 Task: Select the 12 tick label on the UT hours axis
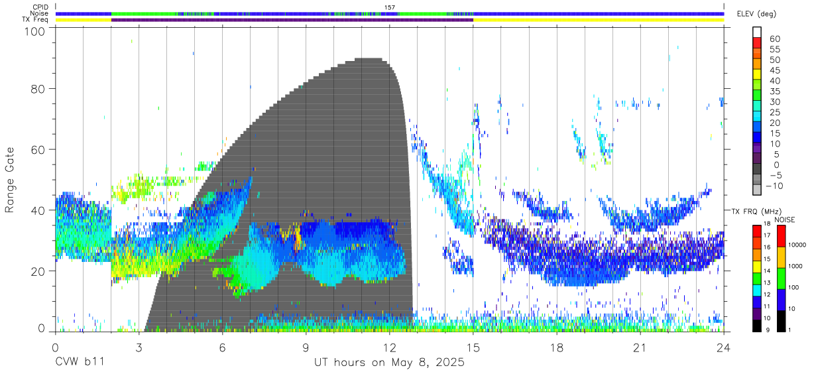(x=389, y=347)
